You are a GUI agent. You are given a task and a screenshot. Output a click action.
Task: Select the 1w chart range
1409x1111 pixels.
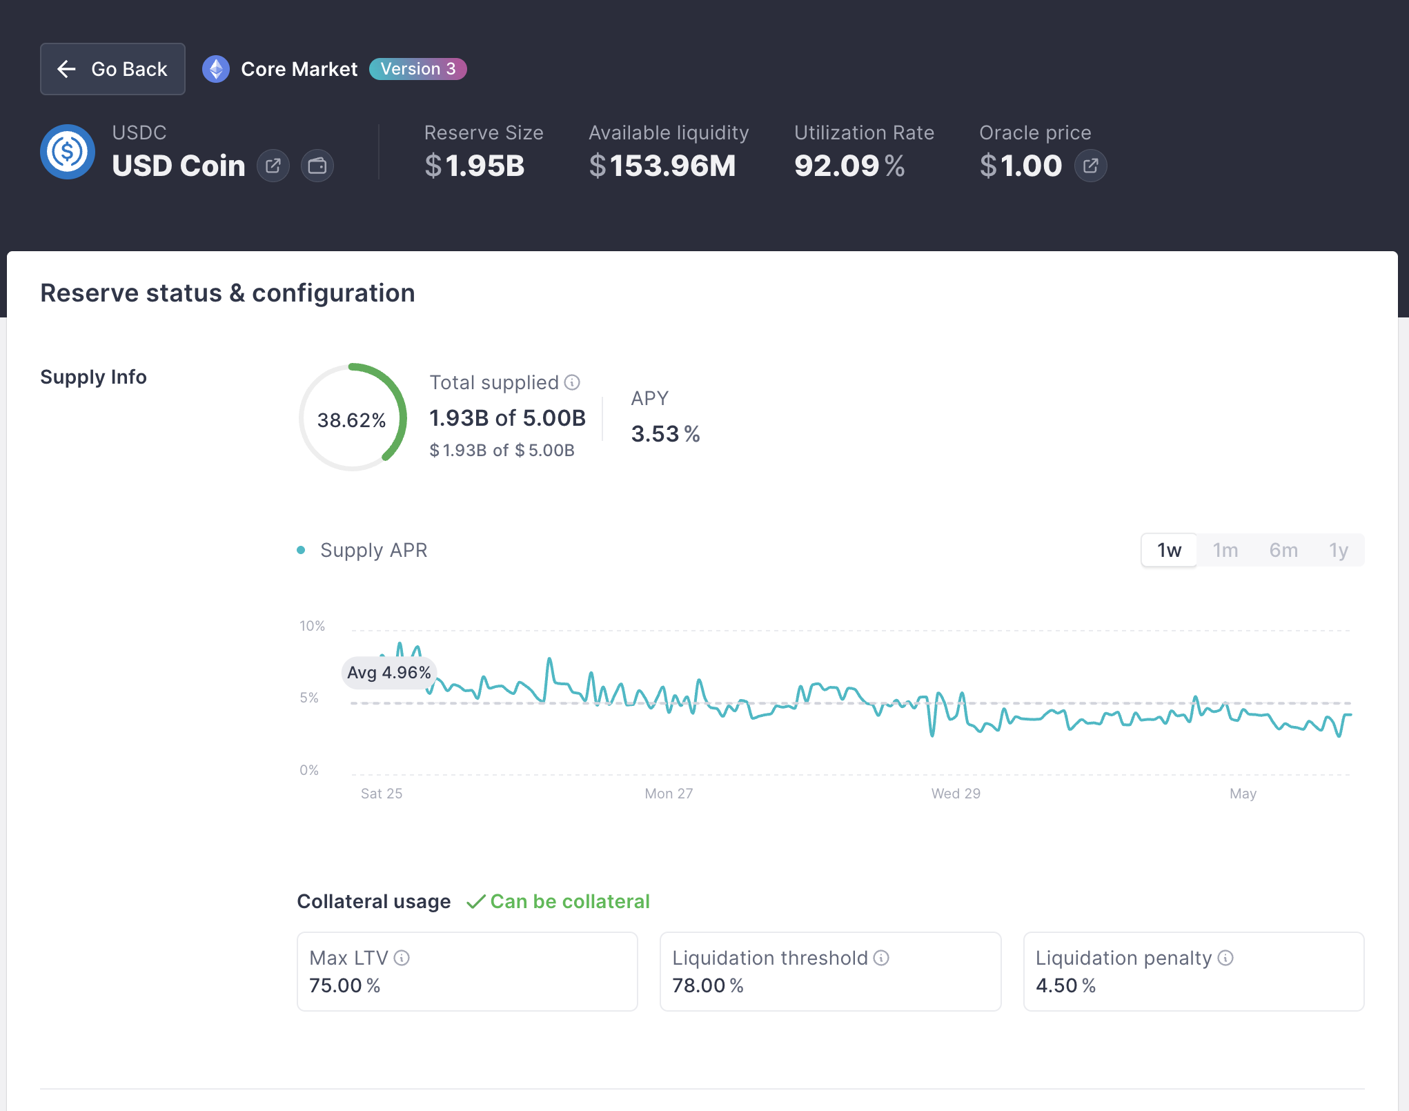coord(1170,550)
